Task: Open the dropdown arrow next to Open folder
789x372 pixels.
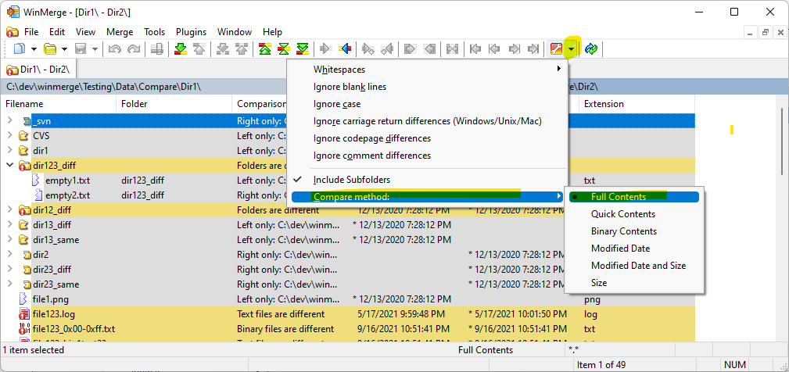Action: [64, 49]
